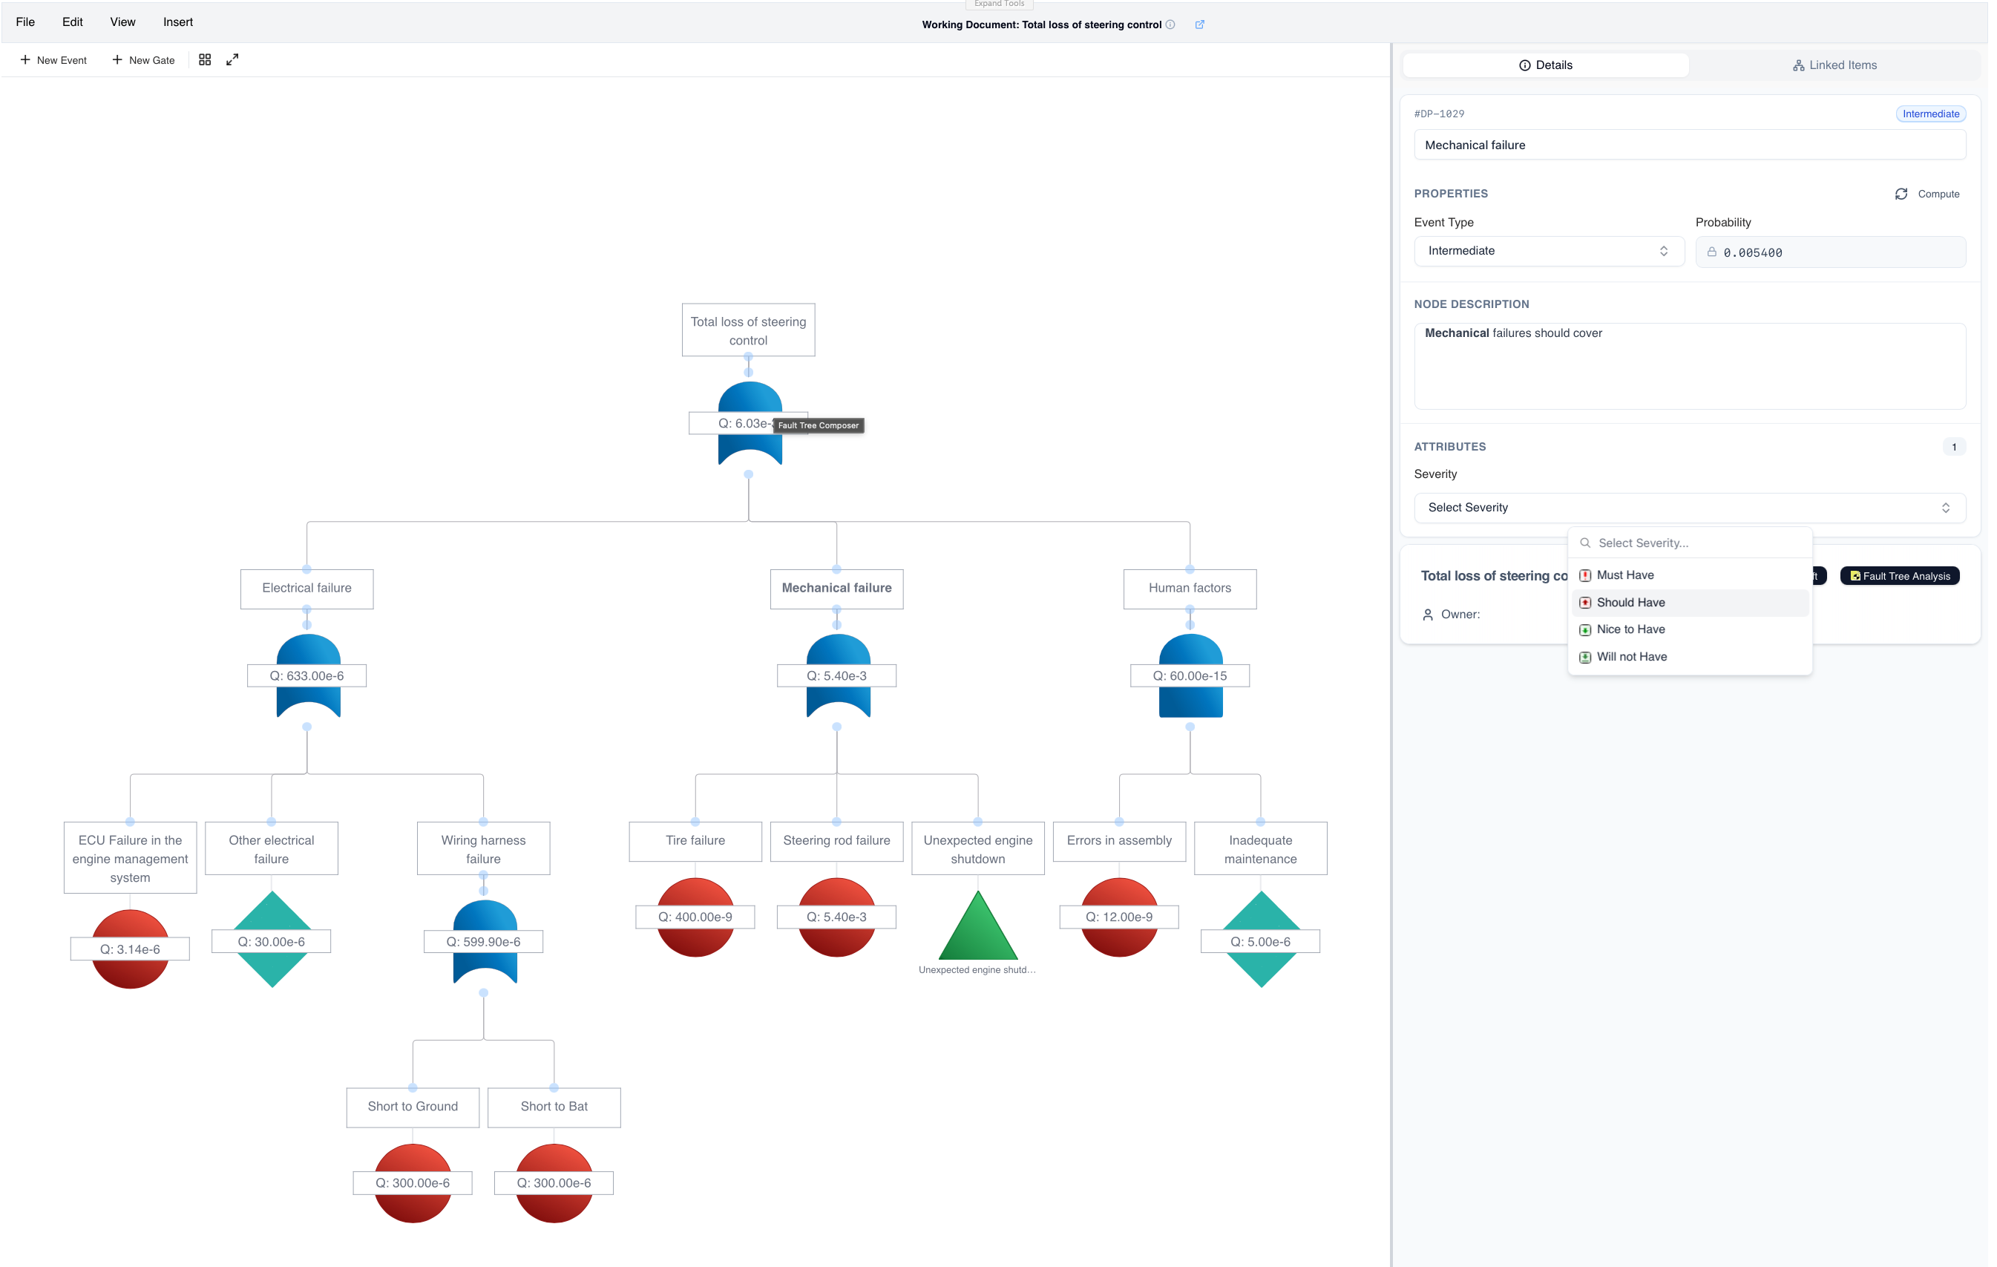This screenshot has height=1267, width=1997.
Task: Click the New Gate button
Action: point(143,61)
